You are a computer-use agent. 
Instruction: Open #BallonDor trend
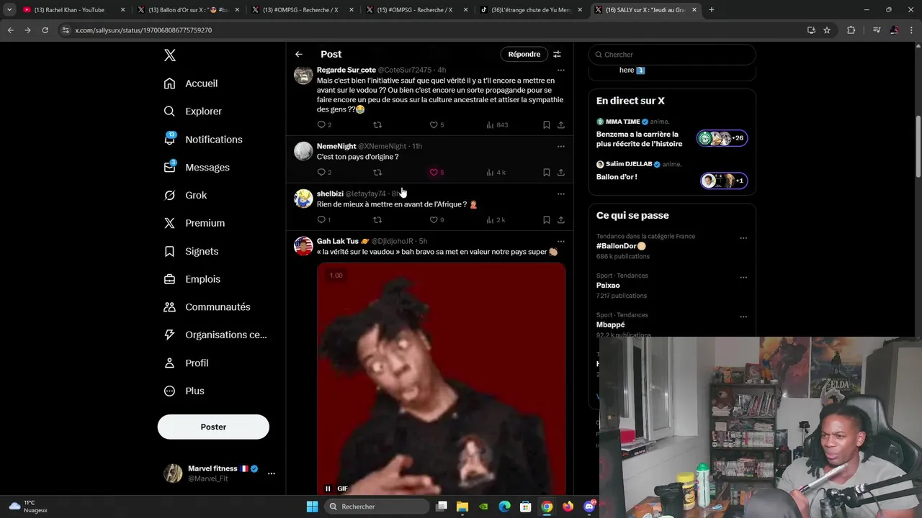pyautogui.click(x=621, y=246)
